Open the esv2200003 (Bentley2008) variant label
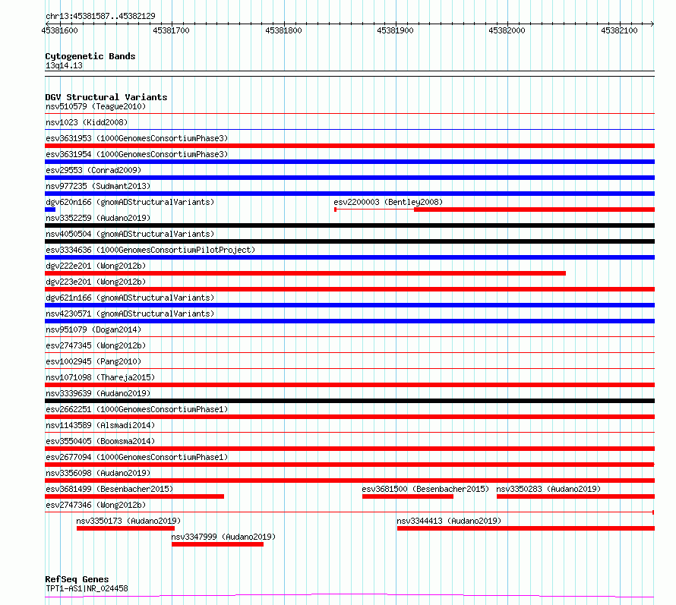 click(388, 202)
